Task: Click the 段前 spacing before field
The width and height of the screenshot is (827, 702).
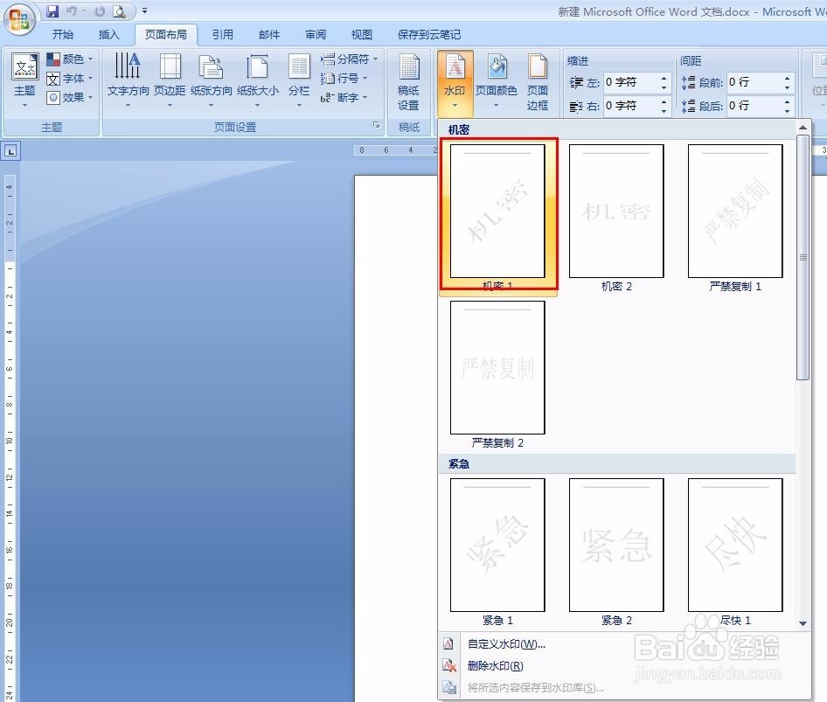Action: 754,82
